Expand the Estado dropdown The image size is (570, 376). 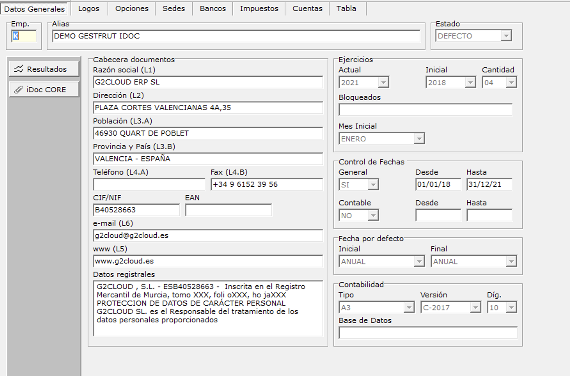pos(506,36)
